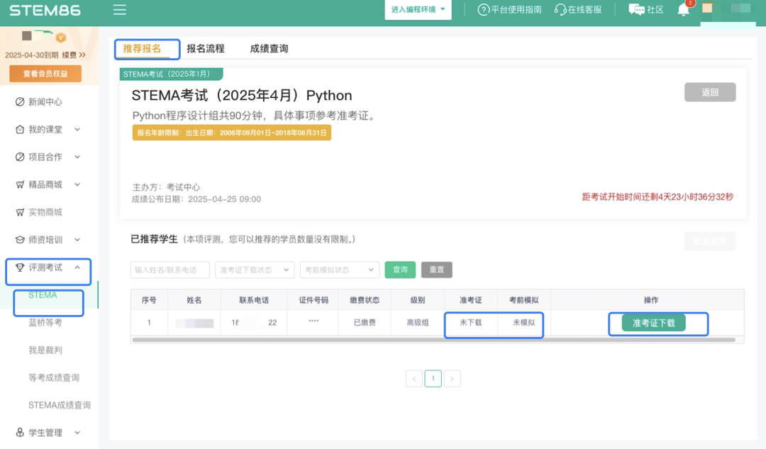Screen dimensions: 766x449
Task: Click the user avatar in the header
Action: (707, 9)
